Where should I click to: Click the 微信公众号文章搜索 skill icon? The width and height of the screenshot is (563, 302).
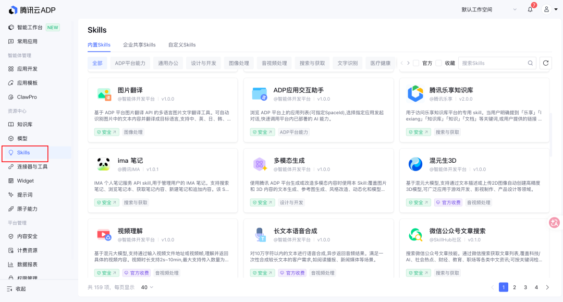click(x=415, y=235)
